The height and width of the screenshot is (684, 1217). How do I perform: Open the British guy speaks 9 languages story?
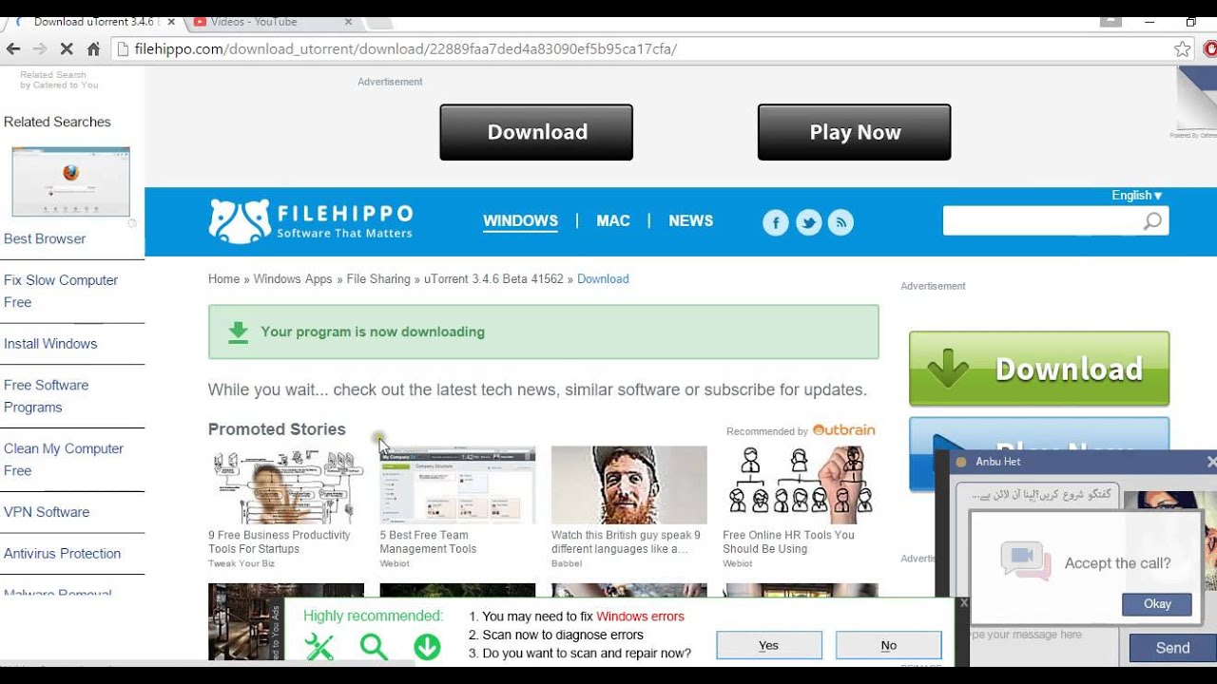tap(628, 507)
